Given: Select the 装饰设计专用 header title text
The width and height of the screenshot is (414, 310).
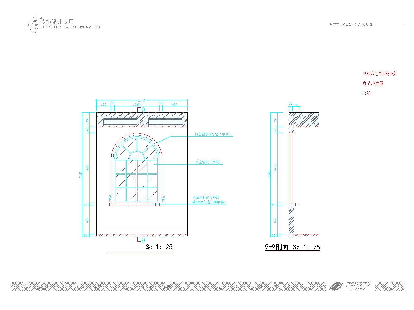Looking at the screenshot, I should click(57, 22).
